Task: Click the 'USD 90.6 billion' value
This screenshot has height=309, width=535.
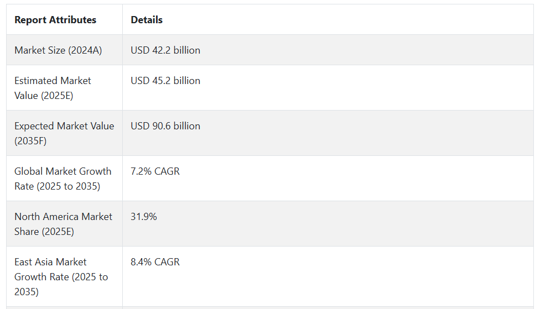Action: (x=165, y=126)
